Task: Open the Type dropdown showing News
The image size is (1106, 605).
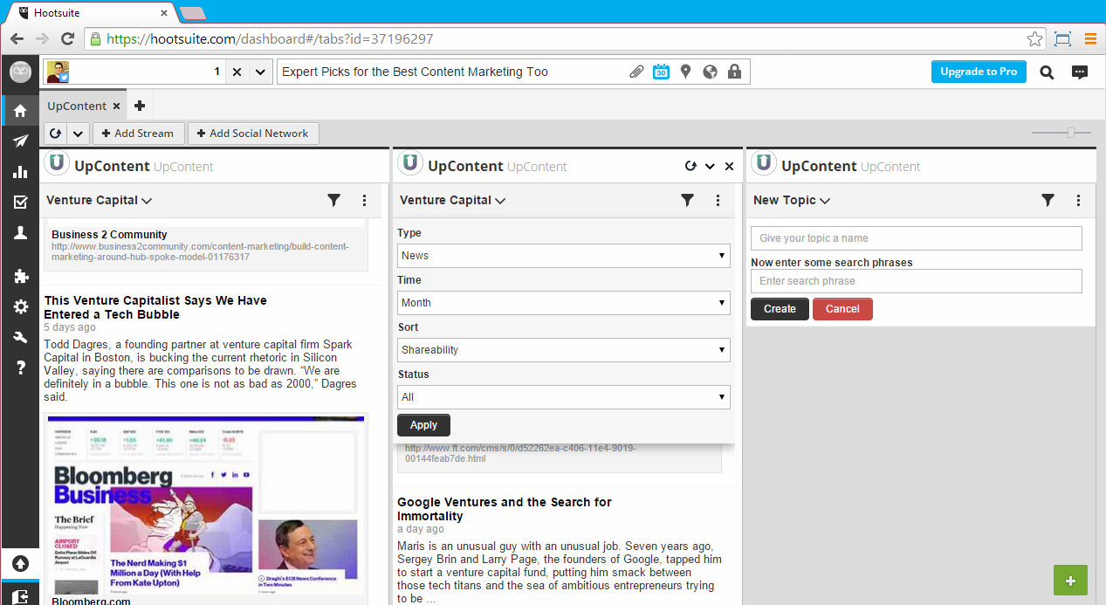Action: point(564,256)
